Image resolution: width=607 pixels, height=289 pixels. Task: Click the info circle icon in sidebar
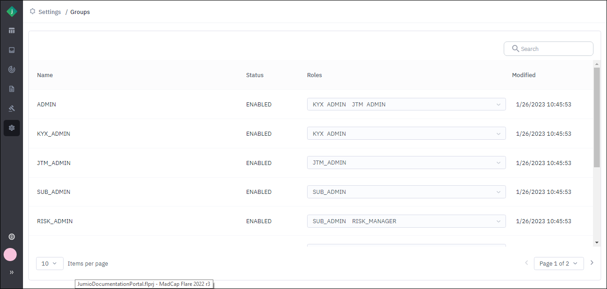pos(12,237)
